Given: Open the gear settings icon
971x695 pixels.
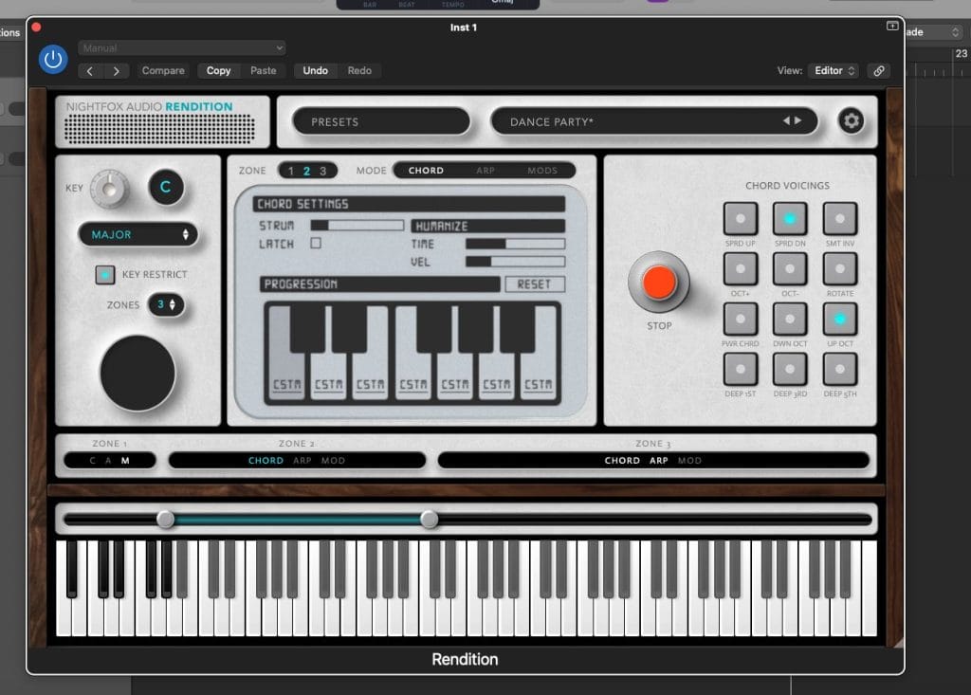Looking at the screenshot, I should coord(851,120).
